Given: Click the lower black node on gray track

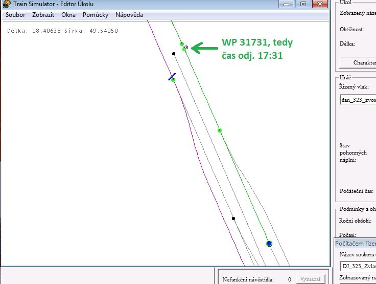Looking at the screenshot, I should 233,219.
